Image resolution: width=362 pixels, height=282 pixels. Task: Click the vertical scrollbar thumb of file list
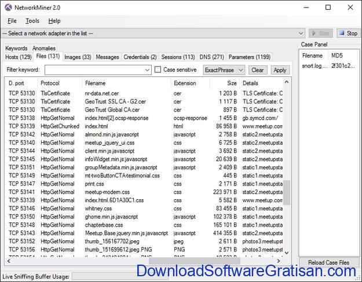(287, 192)
